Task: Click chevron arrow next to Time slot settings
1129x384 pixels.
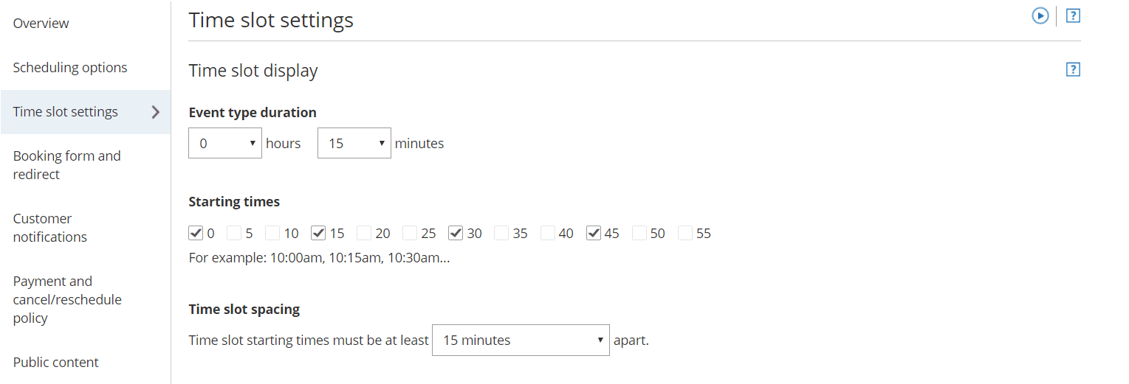Action: coord(155,112)
